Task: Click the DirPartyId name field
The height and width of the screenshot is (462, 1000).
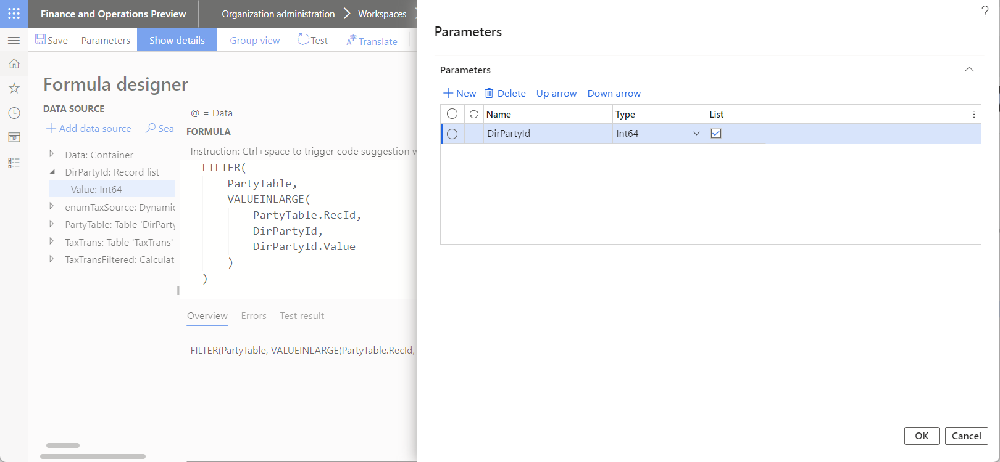Action: (x=548, y=134)
